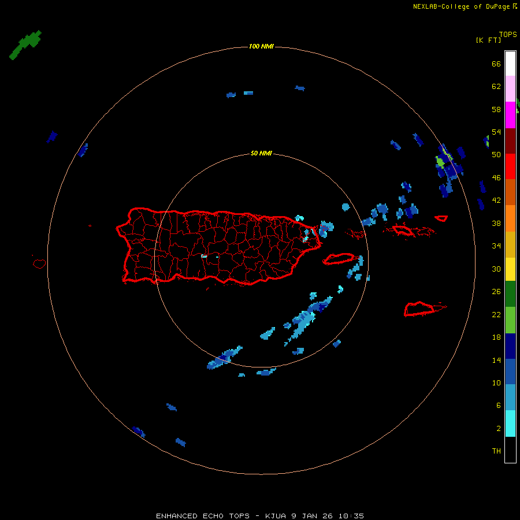Click the legend value 6
The height and width of the screenshot is (520, 520).
[499, 406]
